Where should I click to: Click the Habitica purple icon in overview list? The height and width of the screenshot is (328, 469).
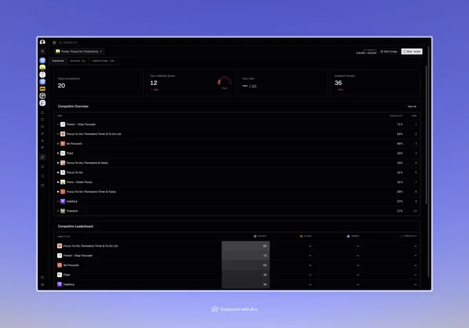(x=63, y=201)
